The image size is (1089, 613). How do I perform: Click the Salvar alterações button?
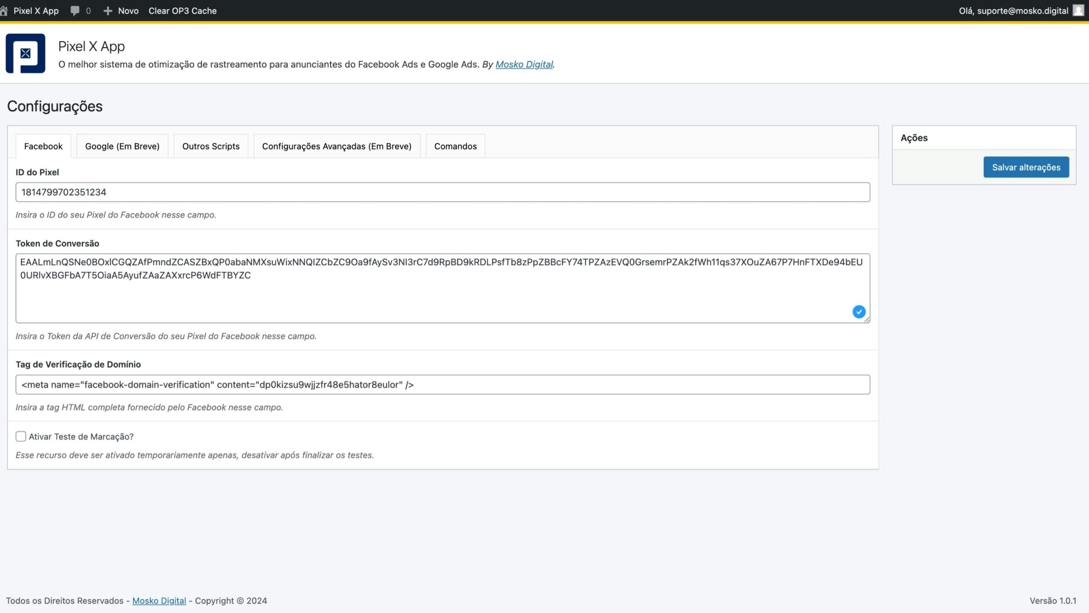coord(1026,167)
